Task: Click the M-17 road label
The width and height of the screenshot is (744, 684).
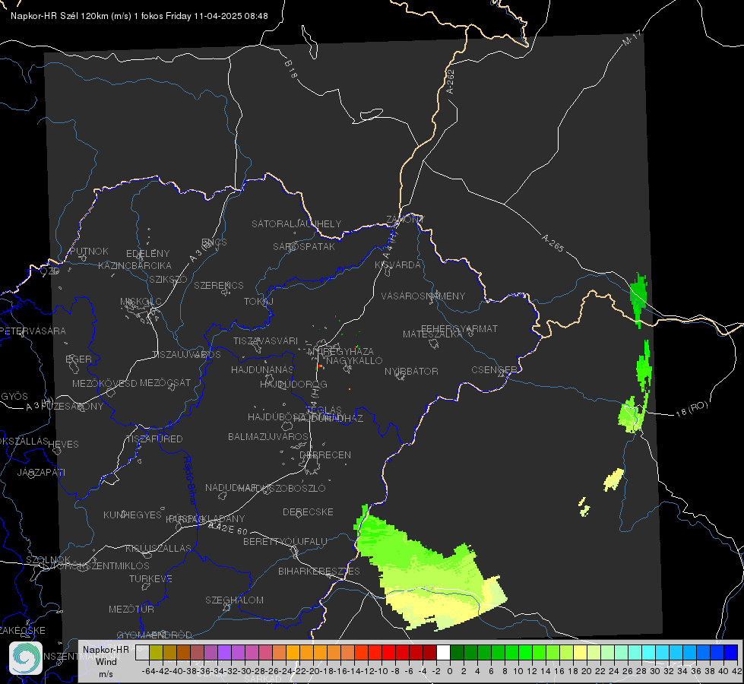Action: pos(632,37)
